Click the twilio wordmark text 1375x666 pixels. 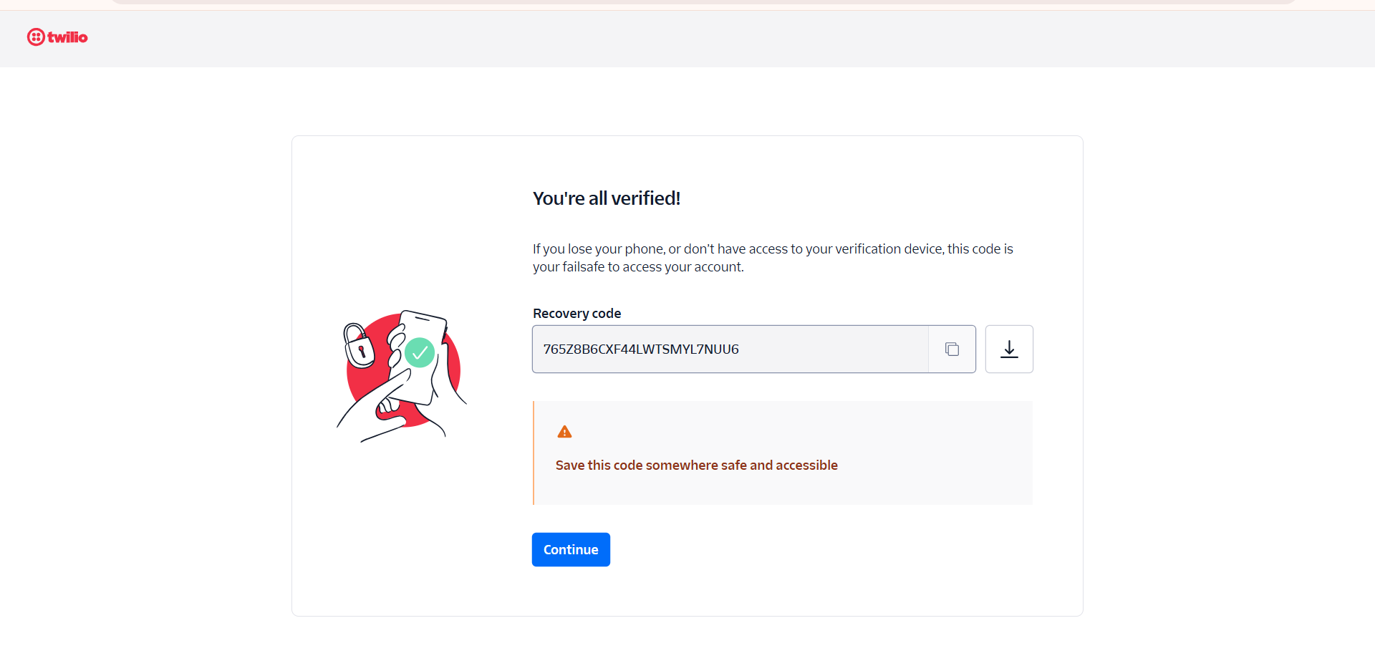(x=68, y=37)
